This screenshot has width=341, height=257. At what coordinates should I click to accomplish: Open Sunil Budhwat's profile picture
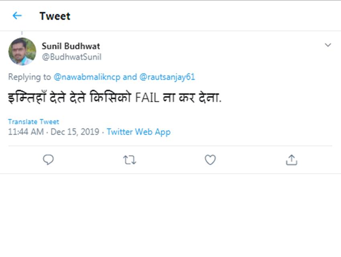(22, 51)
